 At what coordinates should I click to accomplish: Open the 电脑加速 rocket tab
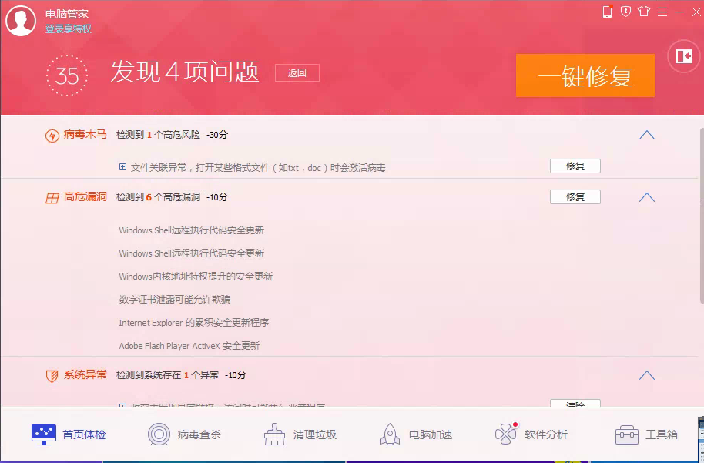coord(415,434)
